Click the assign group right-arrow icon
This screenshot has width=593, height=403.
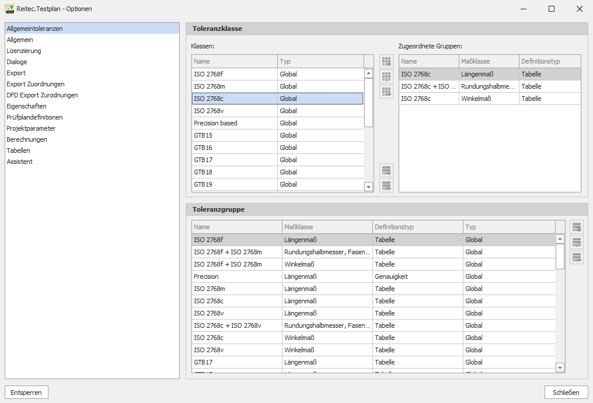pos(386,170)
